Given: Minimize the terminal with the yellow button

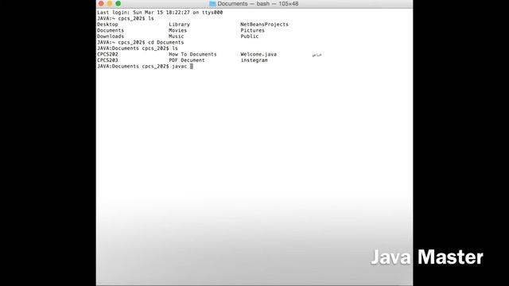Looking at the screenshot, I should pos(110,3).
